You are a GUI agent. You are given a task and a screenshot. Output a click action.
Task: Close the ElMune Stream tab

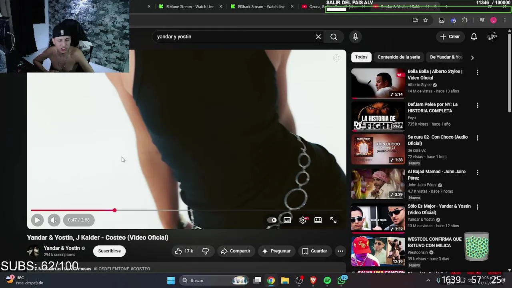point(221,6)
